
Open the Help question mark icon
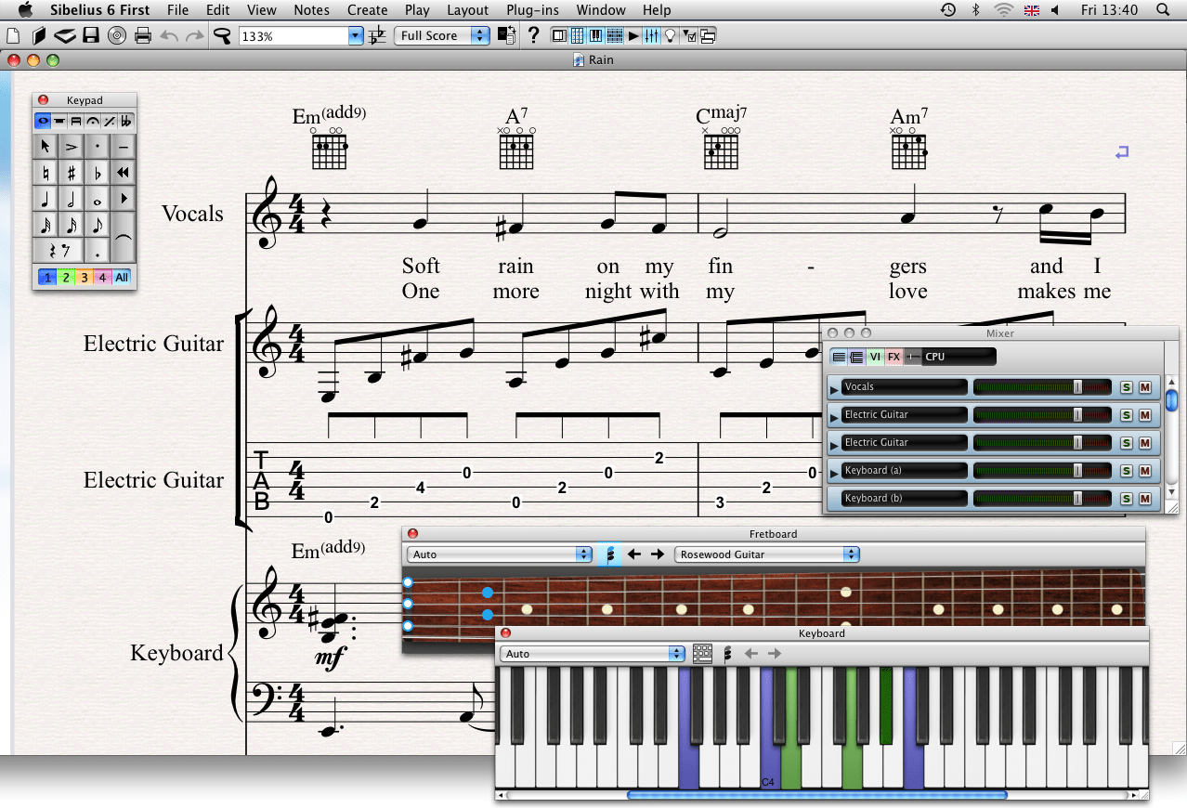(x=532, y=35)
